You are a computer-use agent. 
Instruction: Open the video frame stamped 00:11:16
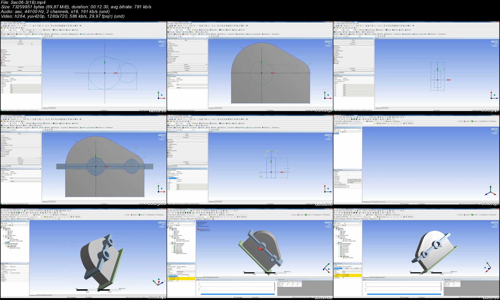click(x=416, y=253)
